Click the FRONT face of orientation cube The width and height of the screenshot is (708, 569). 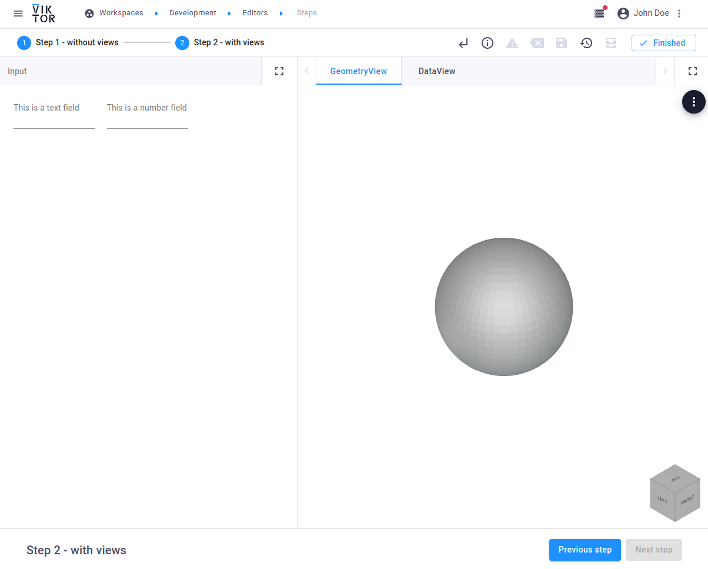pyautogui.click(x=687, y=501)
